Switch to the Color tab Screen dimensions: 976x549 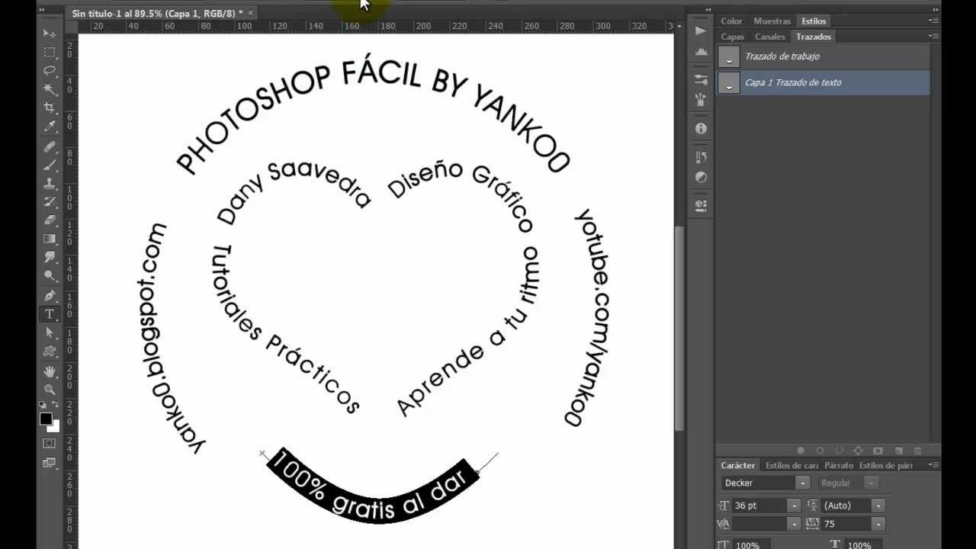coord(731,21)
